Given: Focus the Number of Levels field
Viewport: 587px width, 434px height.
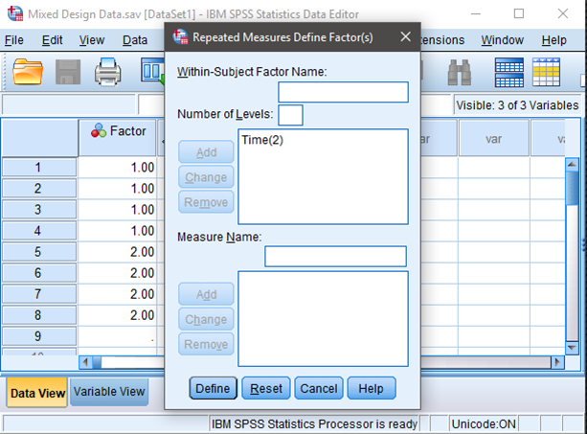Looking at the screenshot, I should click(x=290, y=115).
